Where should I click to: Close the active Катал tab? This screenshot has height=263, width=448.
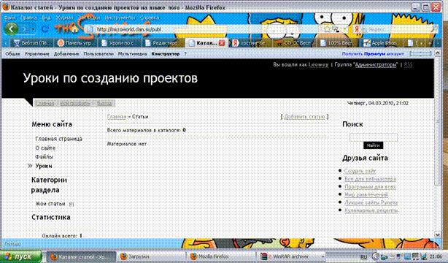click(x=222, y=43)
